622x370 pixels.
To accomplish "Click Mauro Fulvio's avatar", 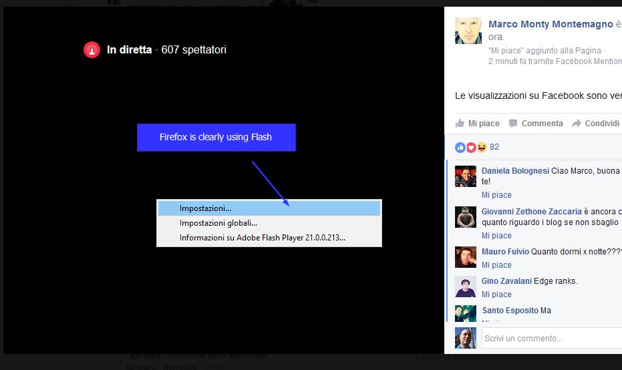I will coord(465,257).
